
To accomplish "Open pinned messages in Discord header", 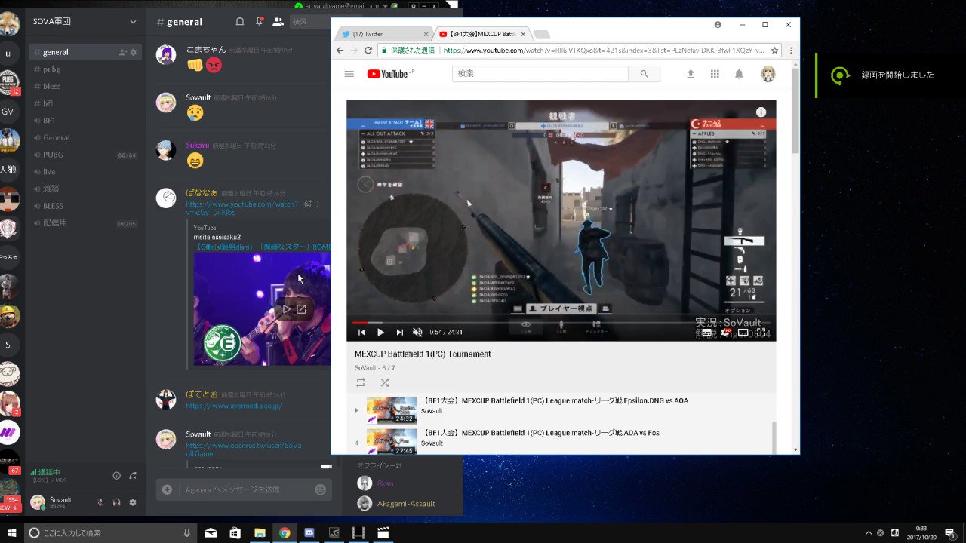I will [x=259, y=22].
